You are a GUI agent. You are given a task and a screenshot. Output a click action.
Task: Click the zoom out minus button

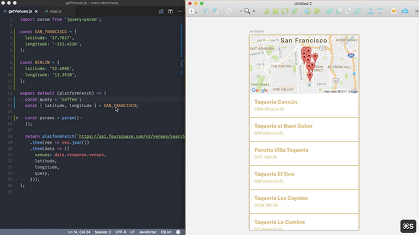coord(241,11)
